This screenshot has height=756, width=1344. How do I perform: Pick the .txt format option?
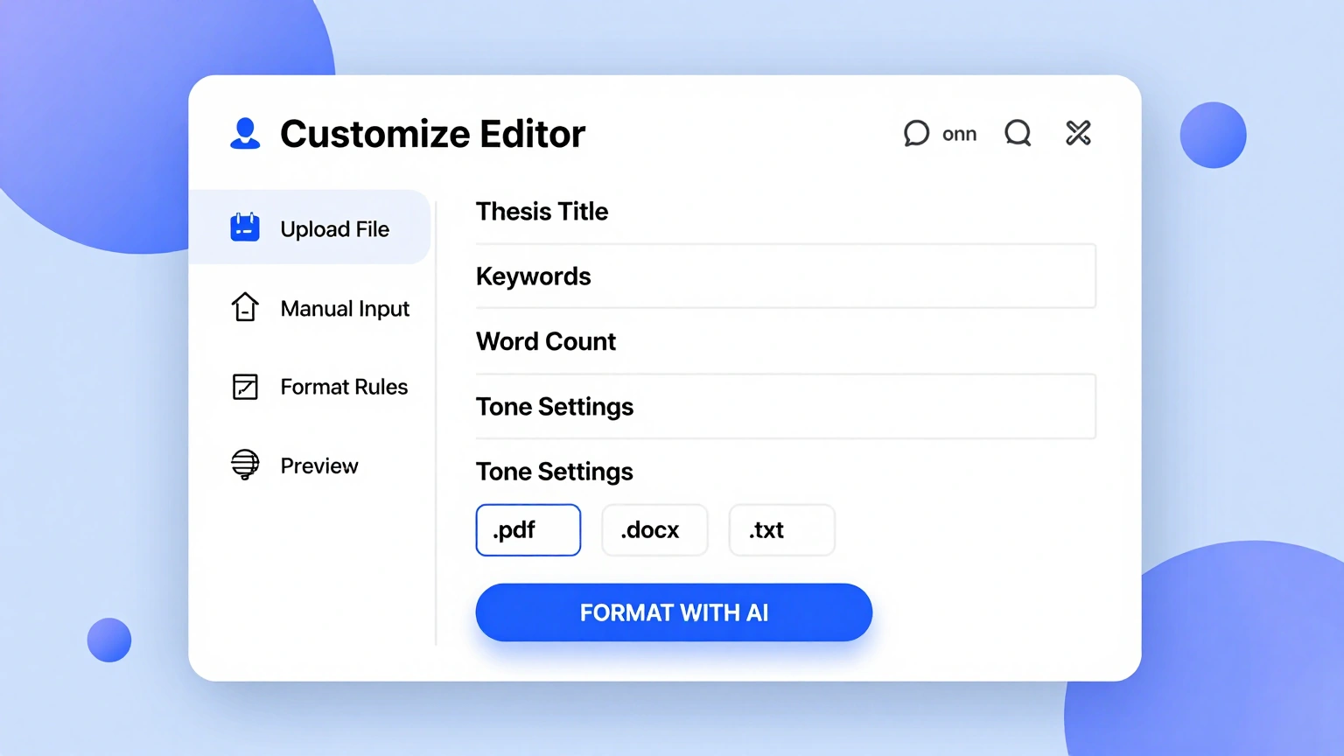coord(782,529)
